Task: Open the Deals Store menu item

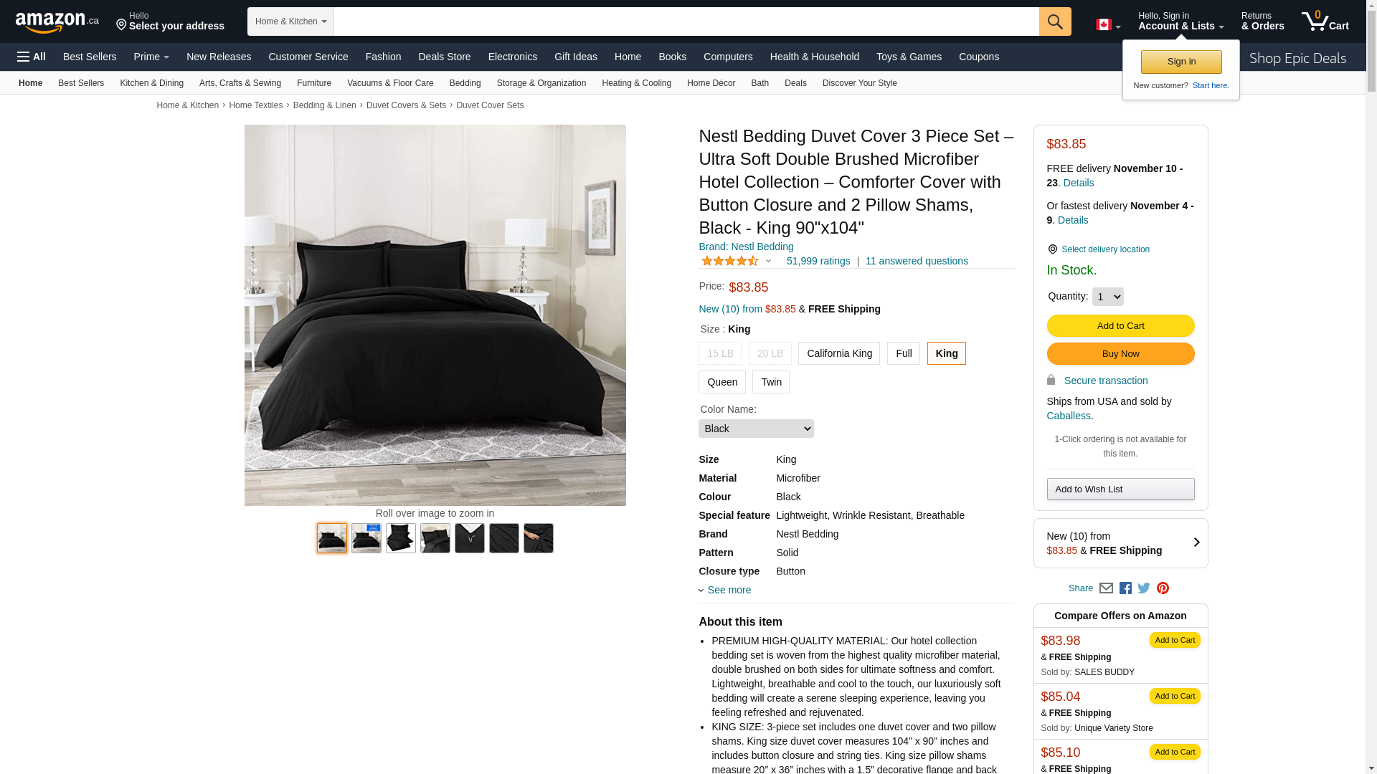Action: [x=445, y=57]
